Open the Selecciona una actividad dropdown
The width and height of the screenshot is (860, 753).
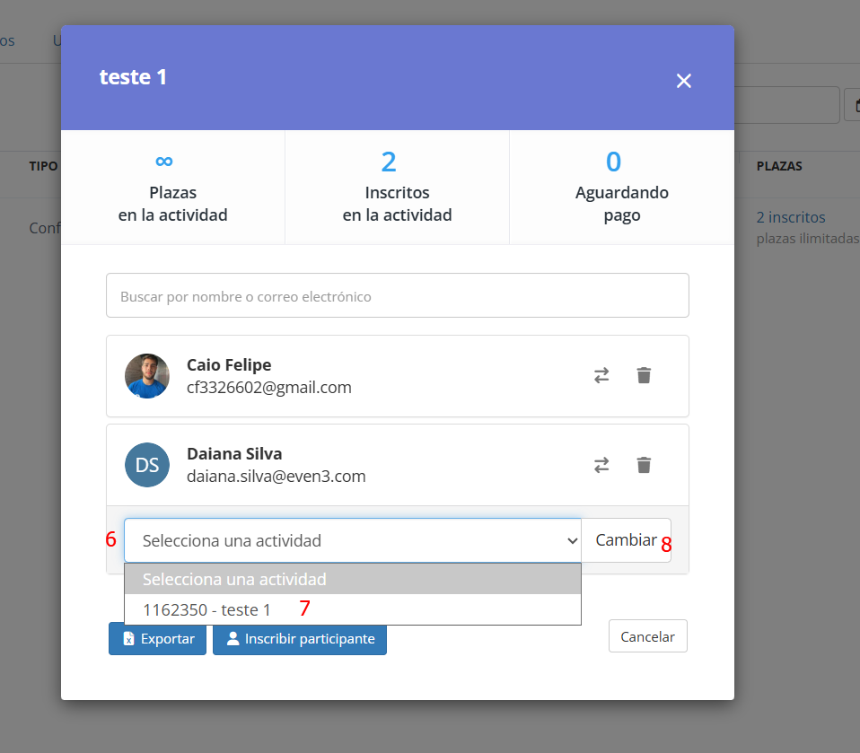click(x=353, y=540)
